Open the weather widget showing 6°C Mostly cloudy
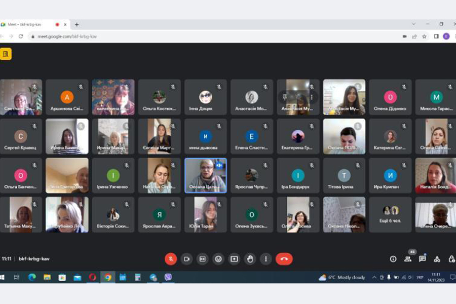 [342, 277]
